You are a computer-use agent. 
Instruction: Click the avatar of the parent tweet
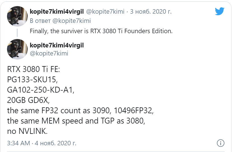[x=17, y=16]
